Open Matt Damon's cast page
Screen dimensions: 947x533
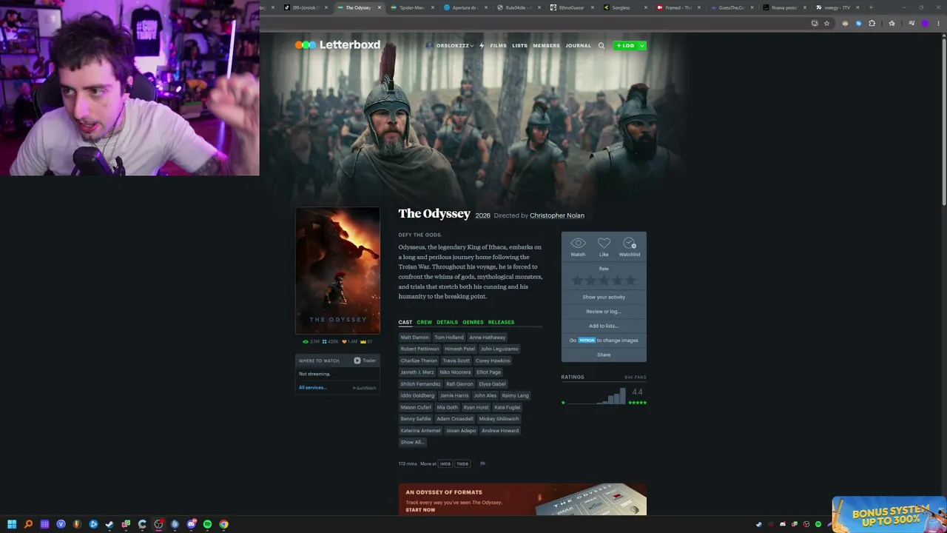tap(414, 338)
